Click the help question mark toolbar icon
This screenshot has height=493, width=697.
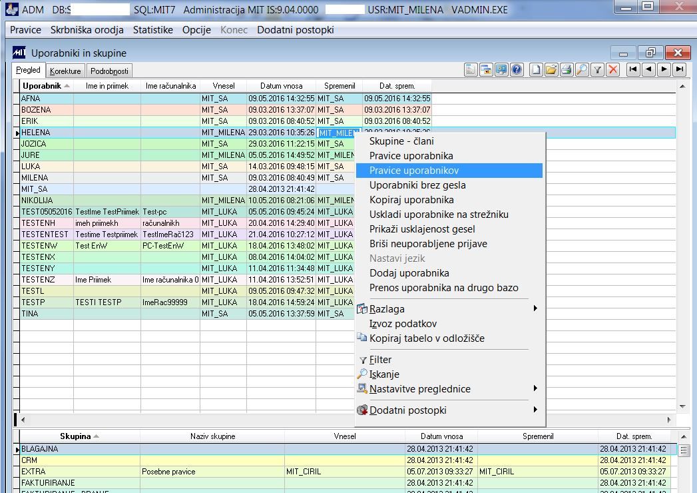516,69
